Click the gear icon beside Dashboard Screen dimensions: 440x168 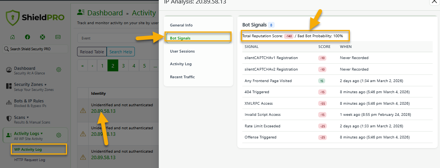coord(59,69)
